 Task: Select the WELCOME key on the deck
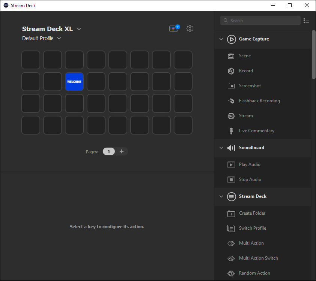74,82
